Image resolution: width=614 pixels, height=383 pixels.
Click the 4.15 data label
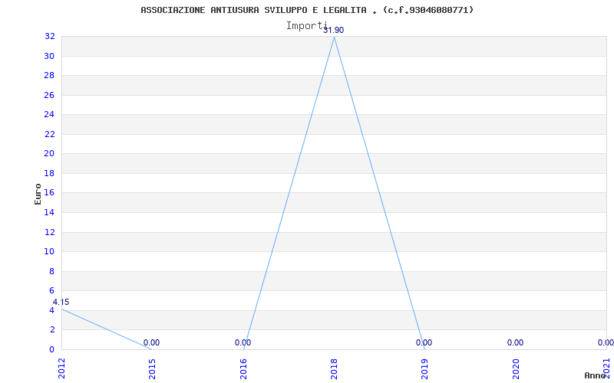(x=61, y=302)
